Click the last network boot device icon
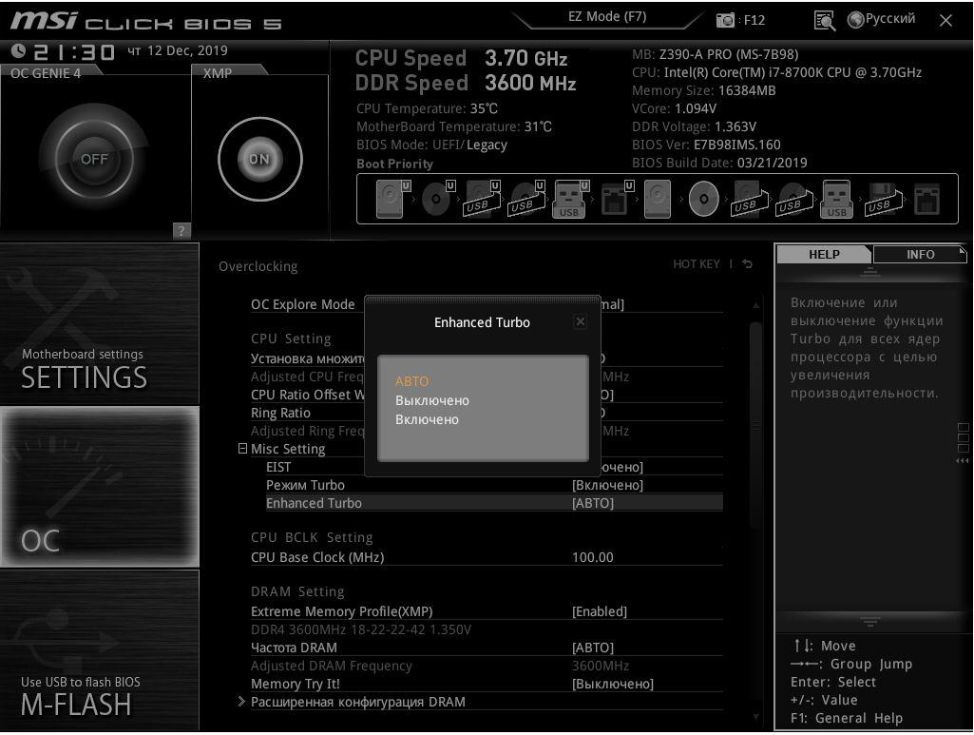This screenshot has width=974, height=735. click(x=926, y=200)
